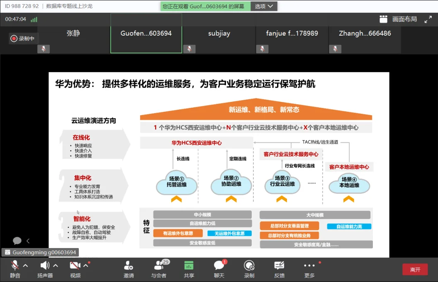Click the 录制中 recording indicator

(x=24, y=39)
